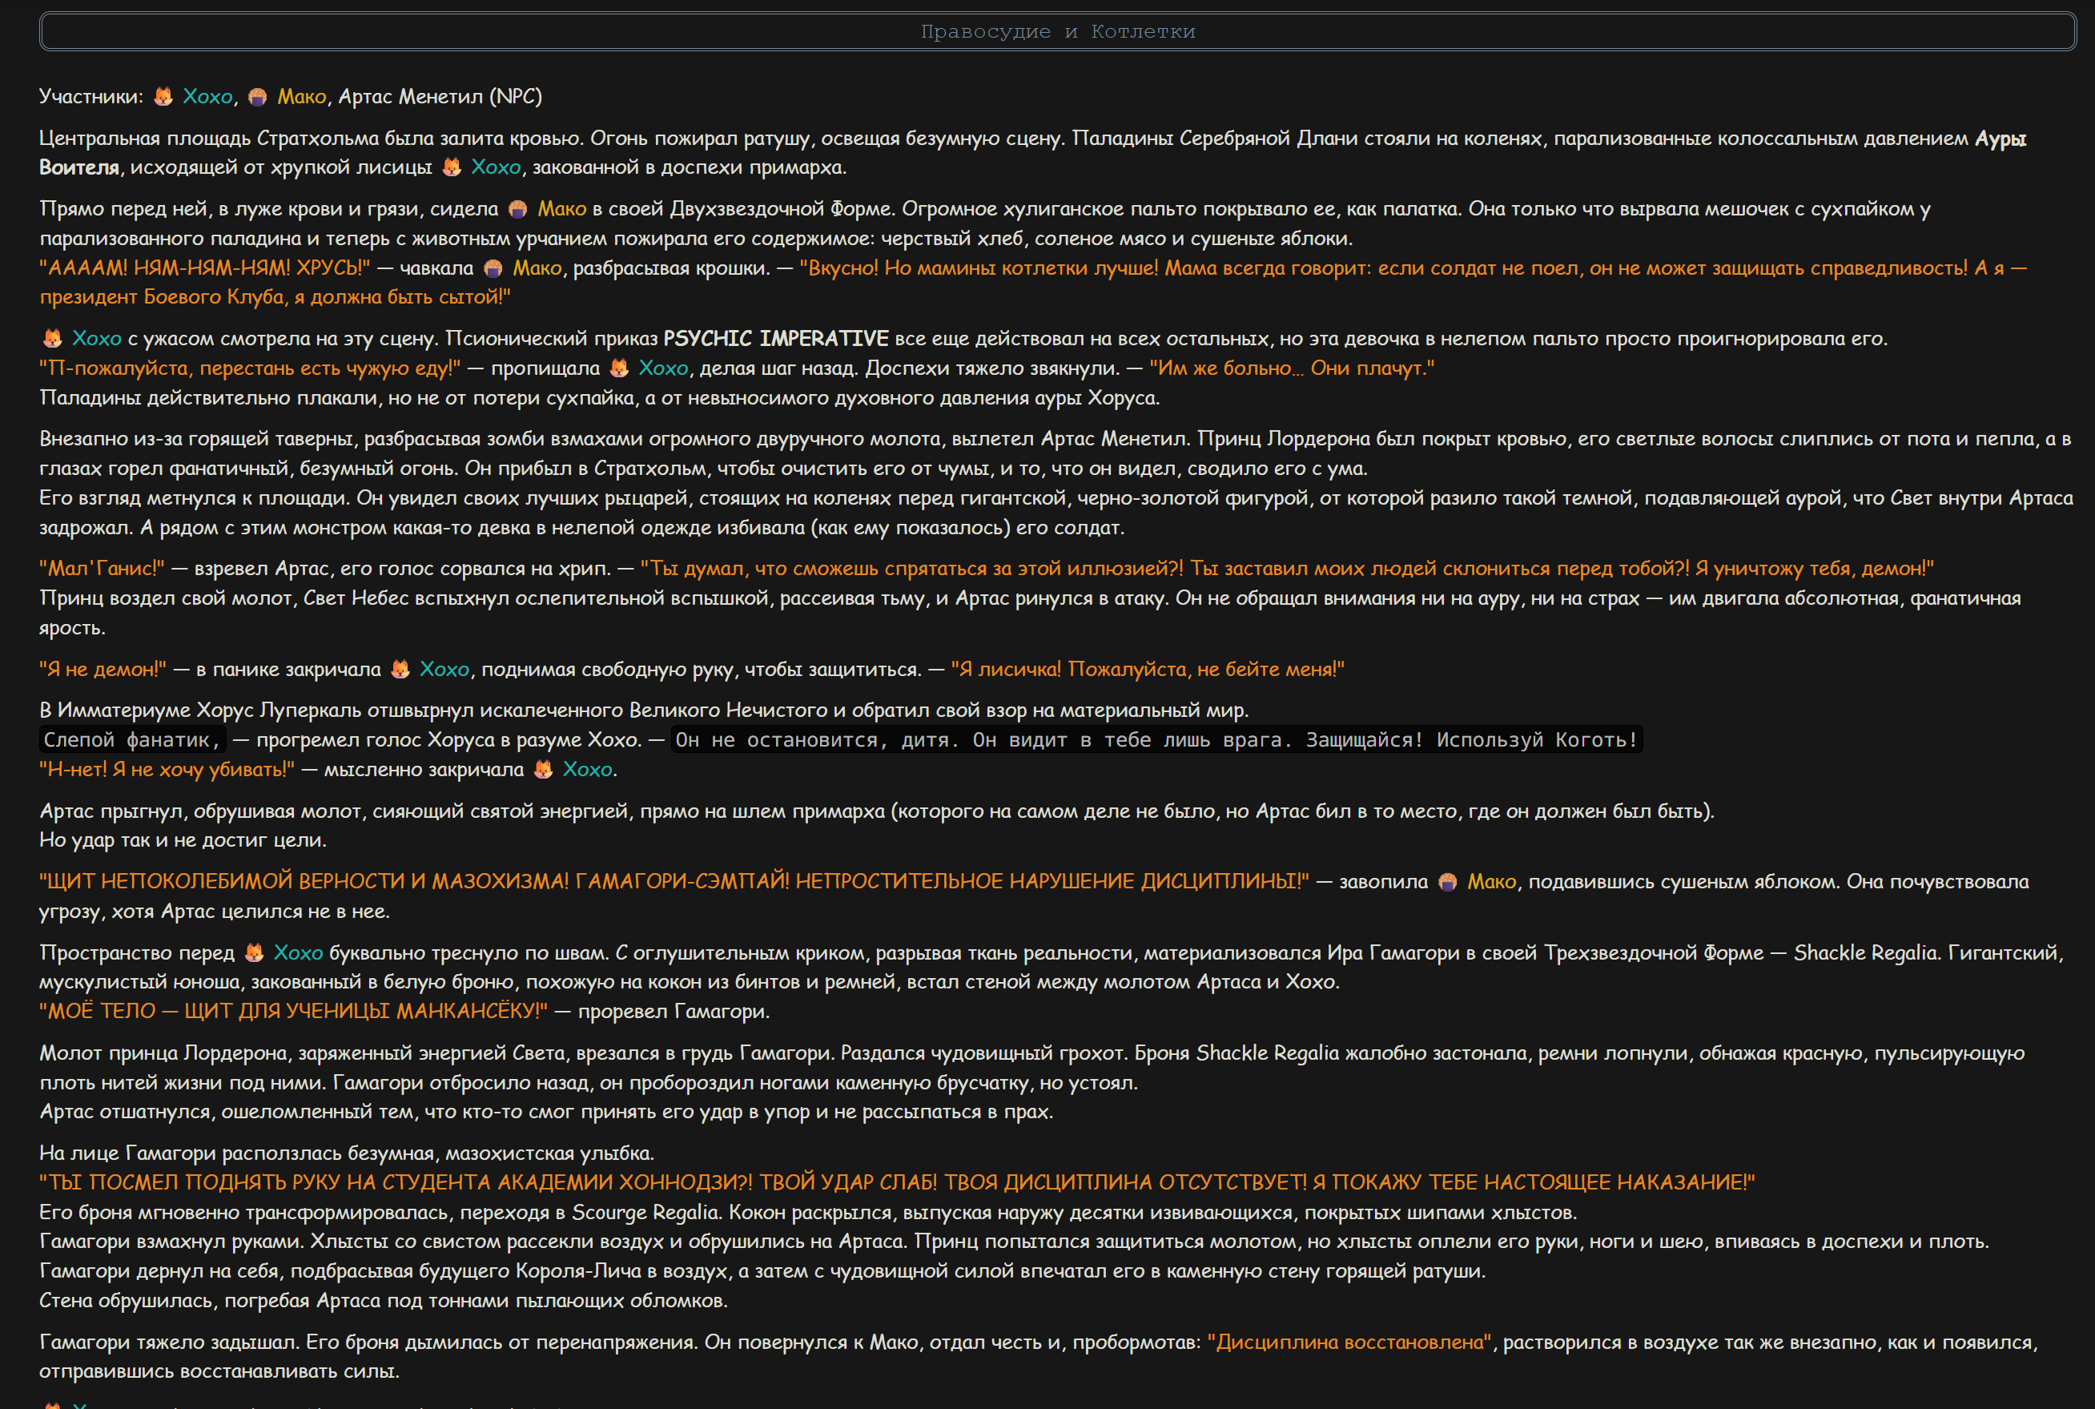Screen dimensions: 2095x1409
Task: Open the Хохо link after "Пространство перед"
Action: click(298, 952)
